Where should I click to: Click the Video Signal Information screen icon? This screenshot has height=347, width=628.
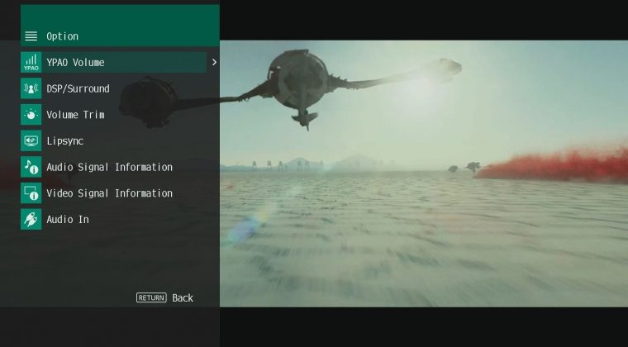(x=31, y=193)
